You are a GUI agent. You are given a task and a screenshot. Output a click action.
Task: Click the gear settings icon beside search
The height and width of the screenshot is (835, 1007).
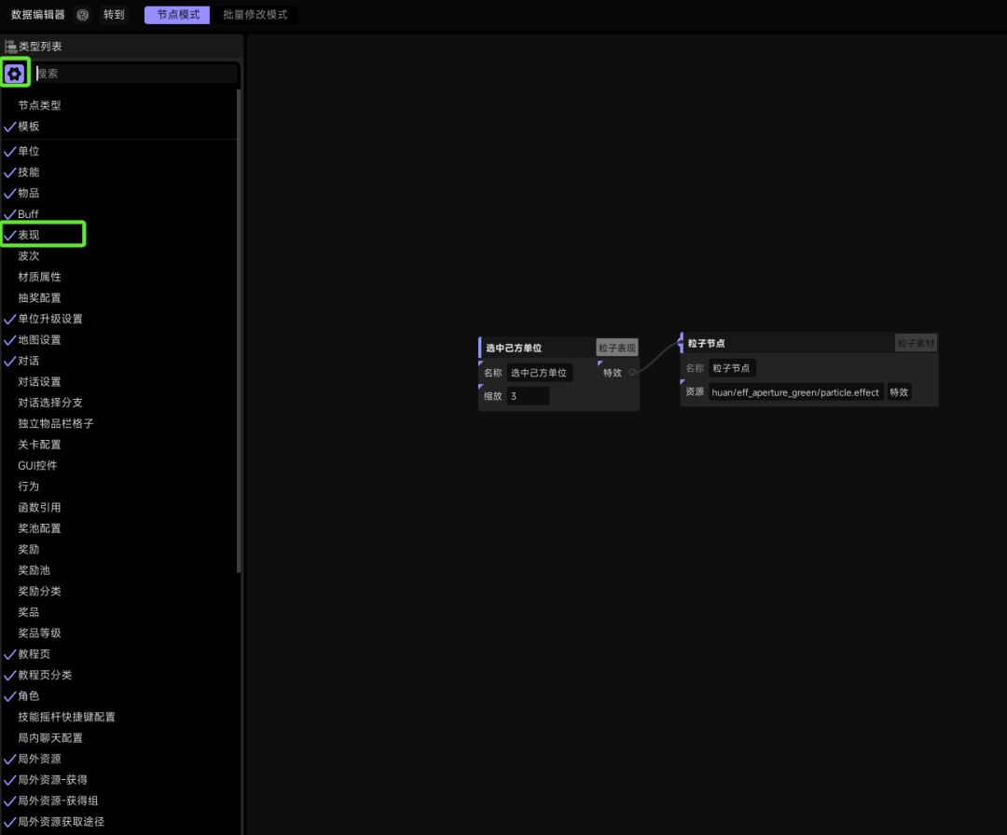[x=14, y=74]
